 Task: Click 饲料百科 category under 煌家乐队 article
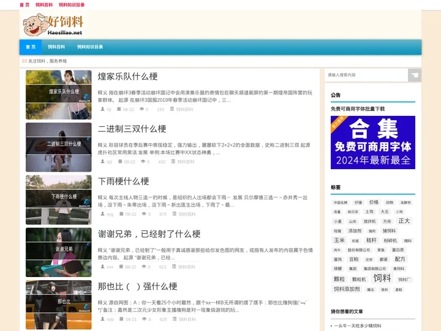click(x=184, y=110)
